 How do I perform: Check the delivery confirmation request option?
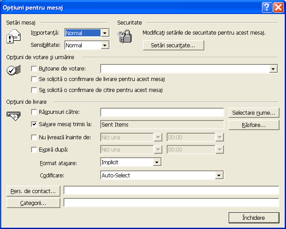[35, 79]
